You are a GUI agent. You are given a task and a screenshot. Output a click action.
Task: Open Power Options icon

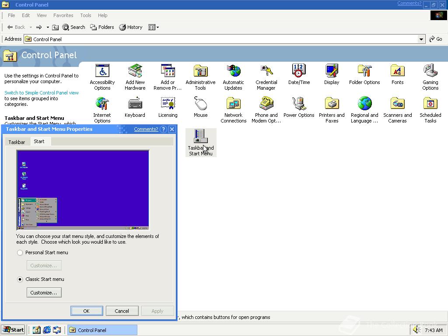299,107
